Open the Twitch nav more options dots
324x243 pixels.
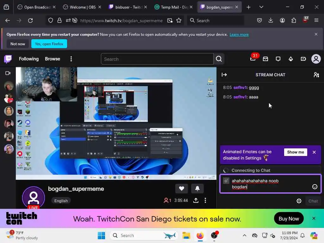[x=71, y=59]
